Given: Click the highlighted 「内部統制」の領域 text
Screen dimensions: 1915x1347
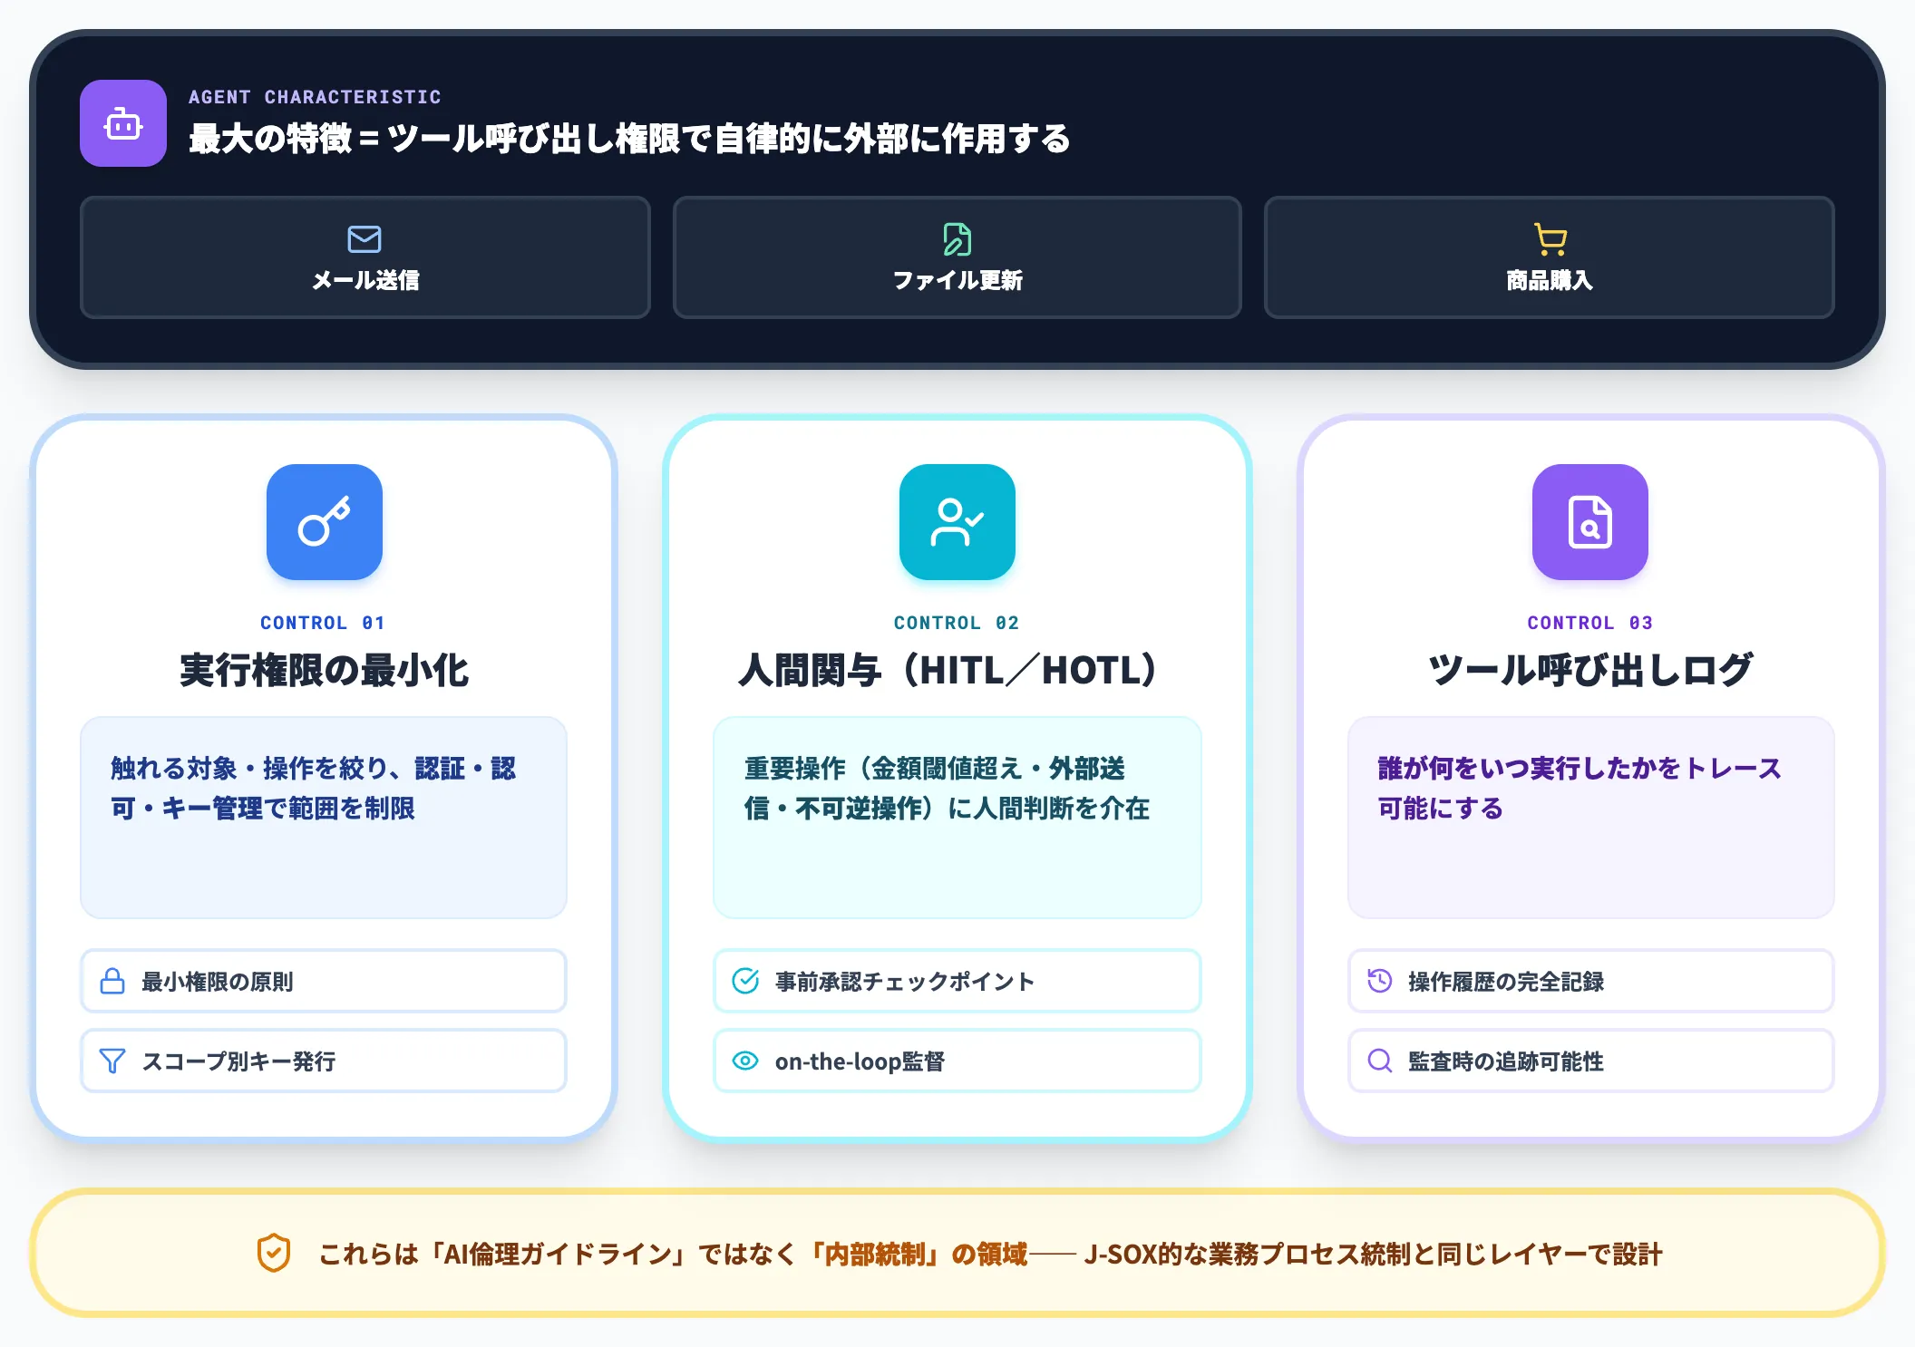Looking at the screenshot, I should pos(916,1254).
